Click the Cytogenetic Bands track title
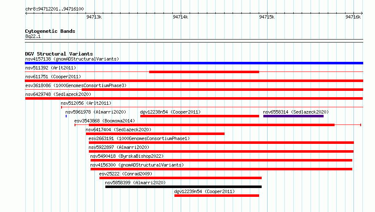The width and height of the screenshot is (375, 212). 50,31
